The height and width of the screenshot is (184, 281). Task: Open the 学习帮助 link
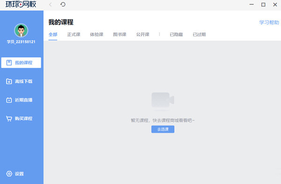269,22
